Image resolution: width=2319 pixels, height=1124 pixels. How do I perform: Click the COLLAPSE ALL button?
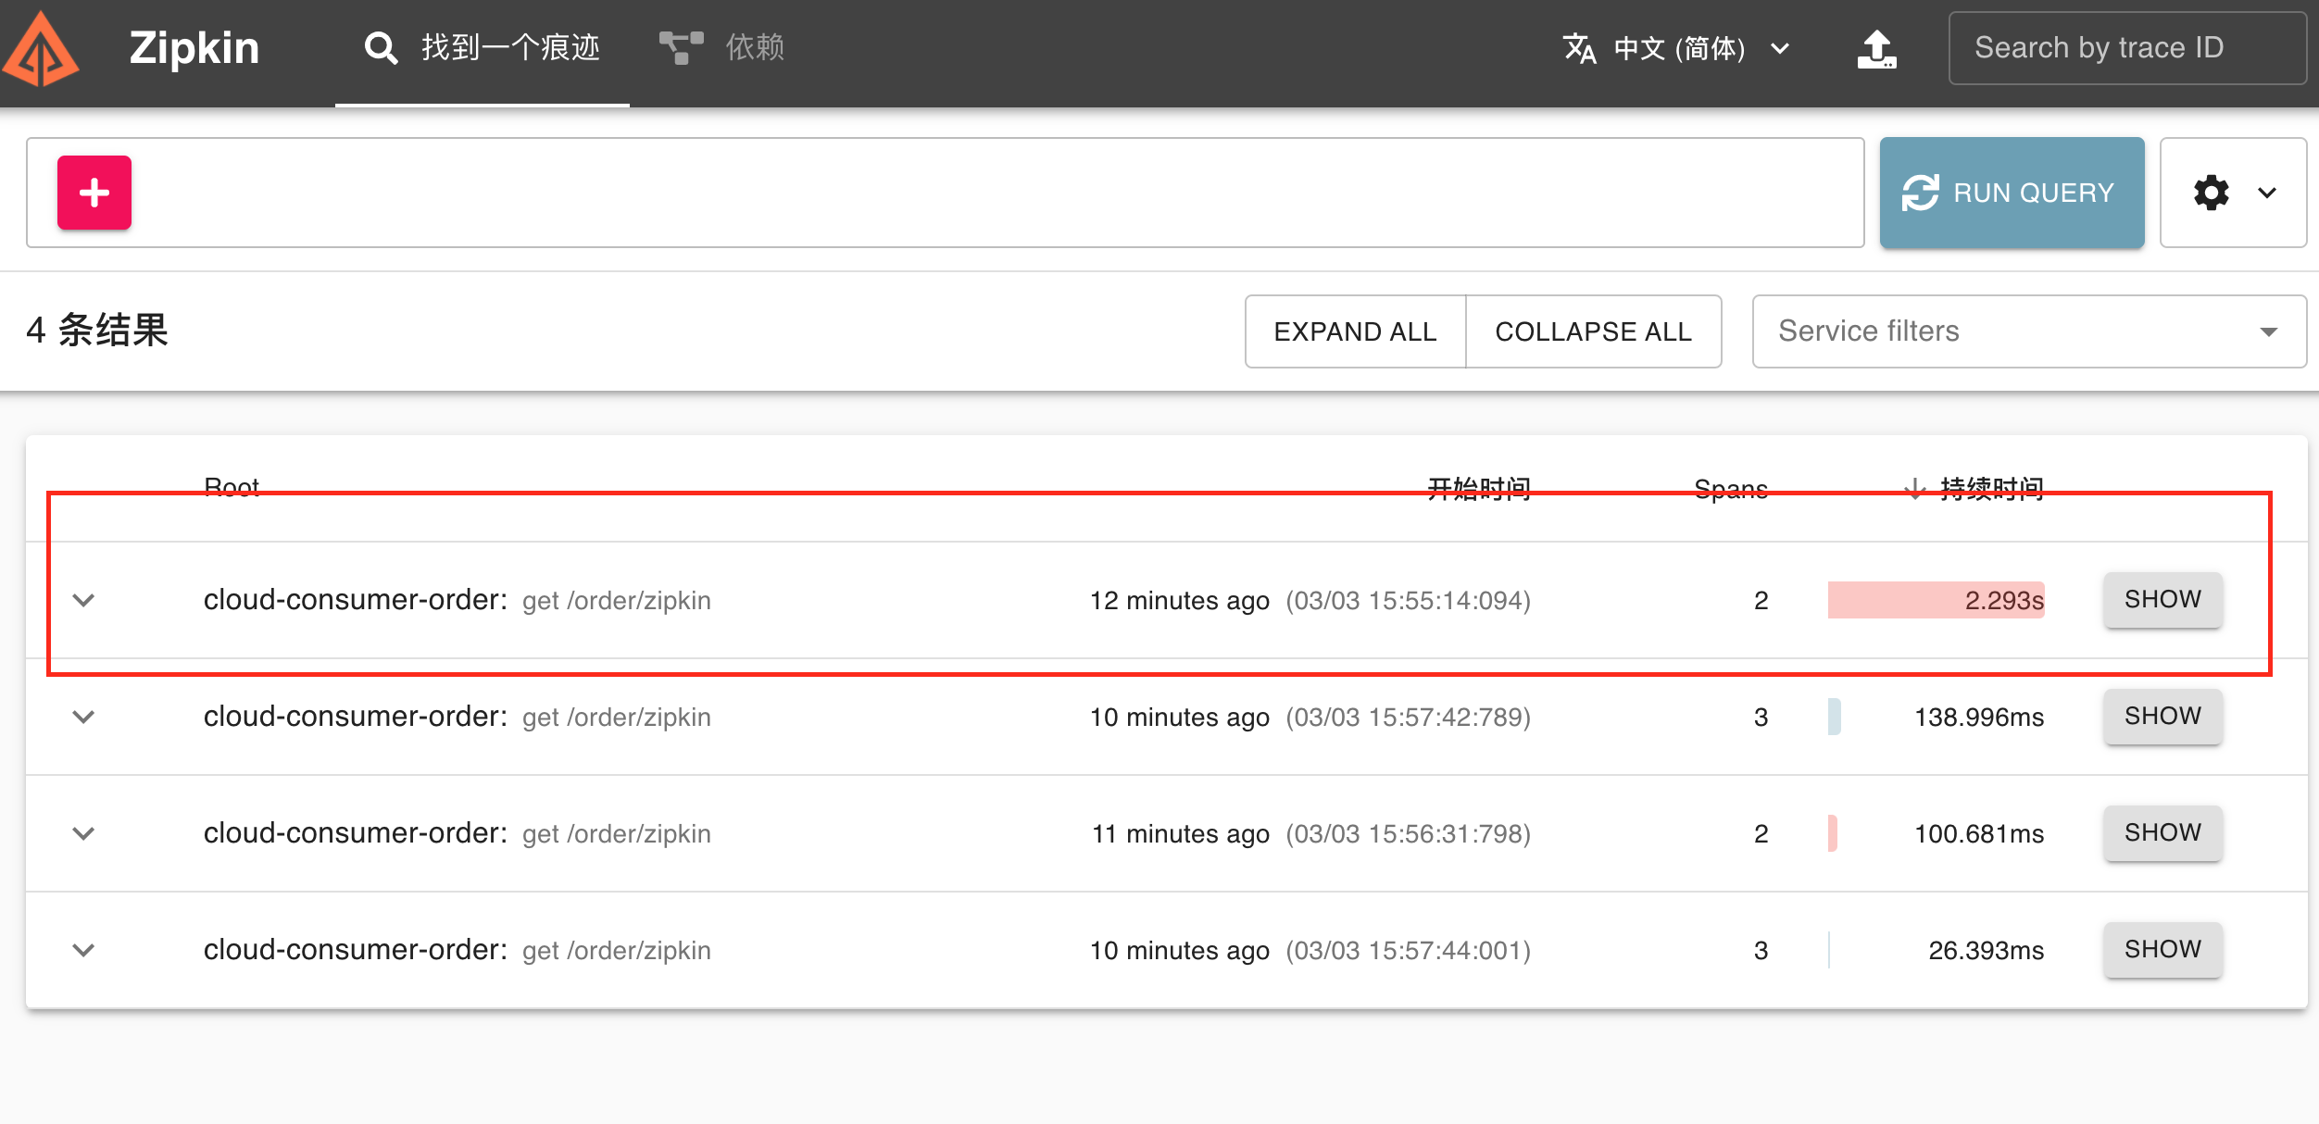(1593, 331)
